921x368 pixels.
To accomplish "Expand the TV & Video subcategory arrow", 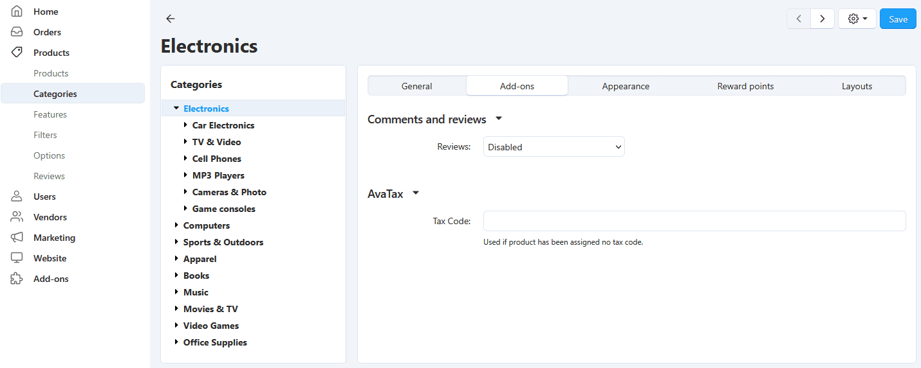I will [185, 142].
